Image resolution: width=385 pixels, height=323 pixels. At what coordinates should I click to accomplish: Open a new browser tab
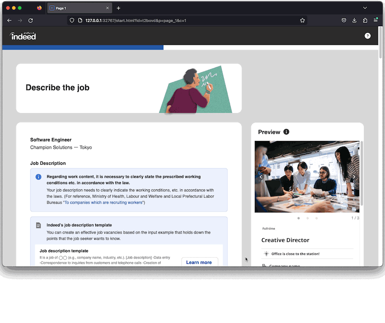[x=118, y=8]
